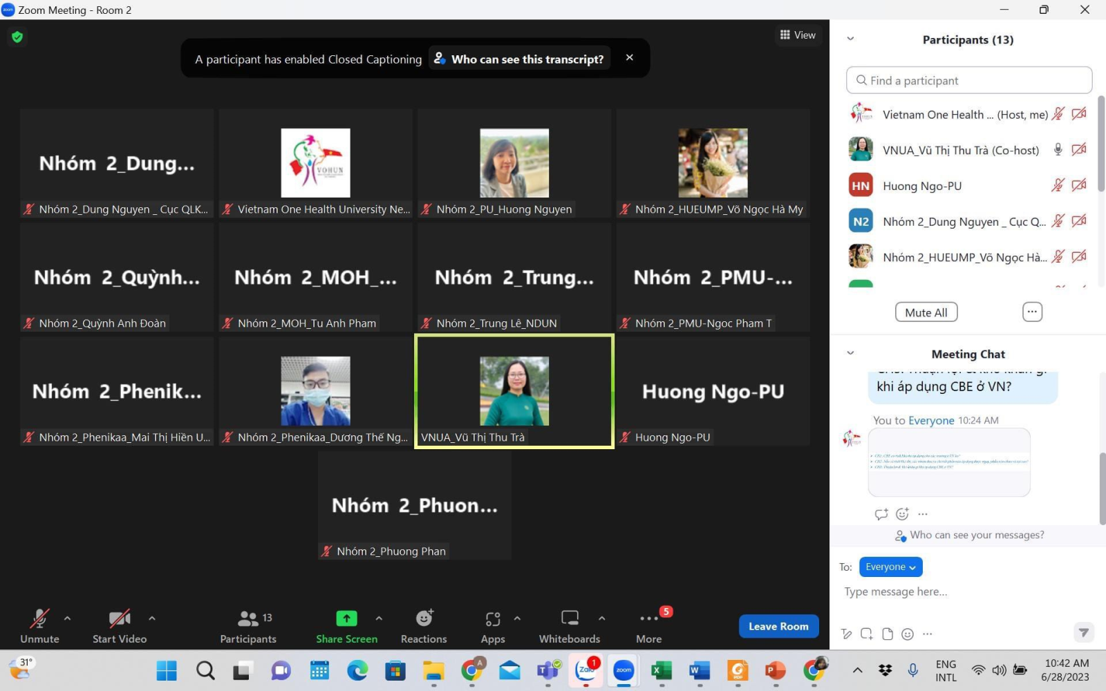Image resolution: width=1106 pixels, height=691 pixels.
Task: Toggle the Participants panel button
Action: tap(248, 626)
